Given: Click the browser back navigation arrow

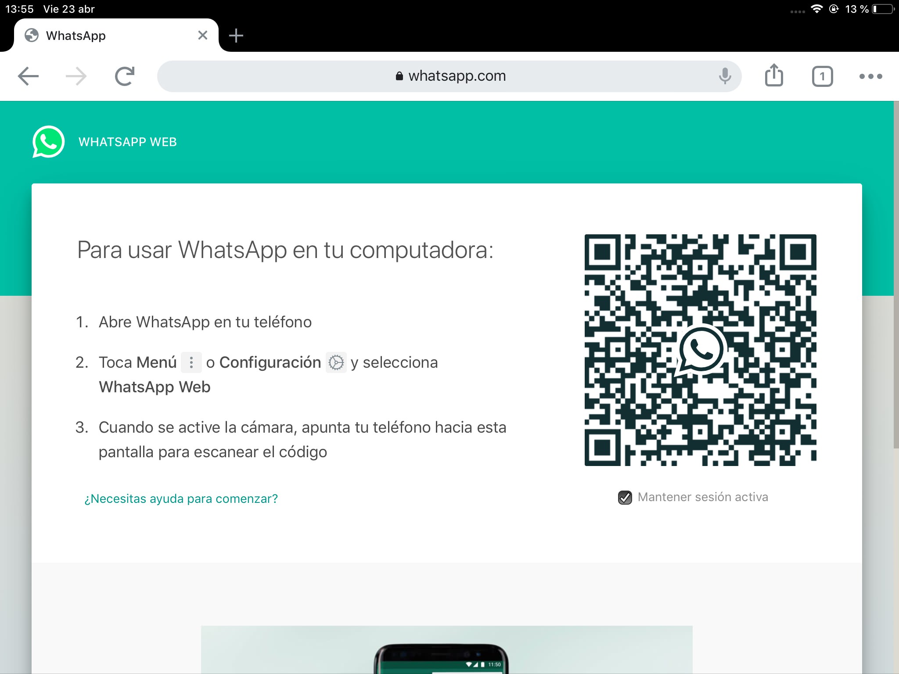Looking at the screenshot, I should click(29, 76).
